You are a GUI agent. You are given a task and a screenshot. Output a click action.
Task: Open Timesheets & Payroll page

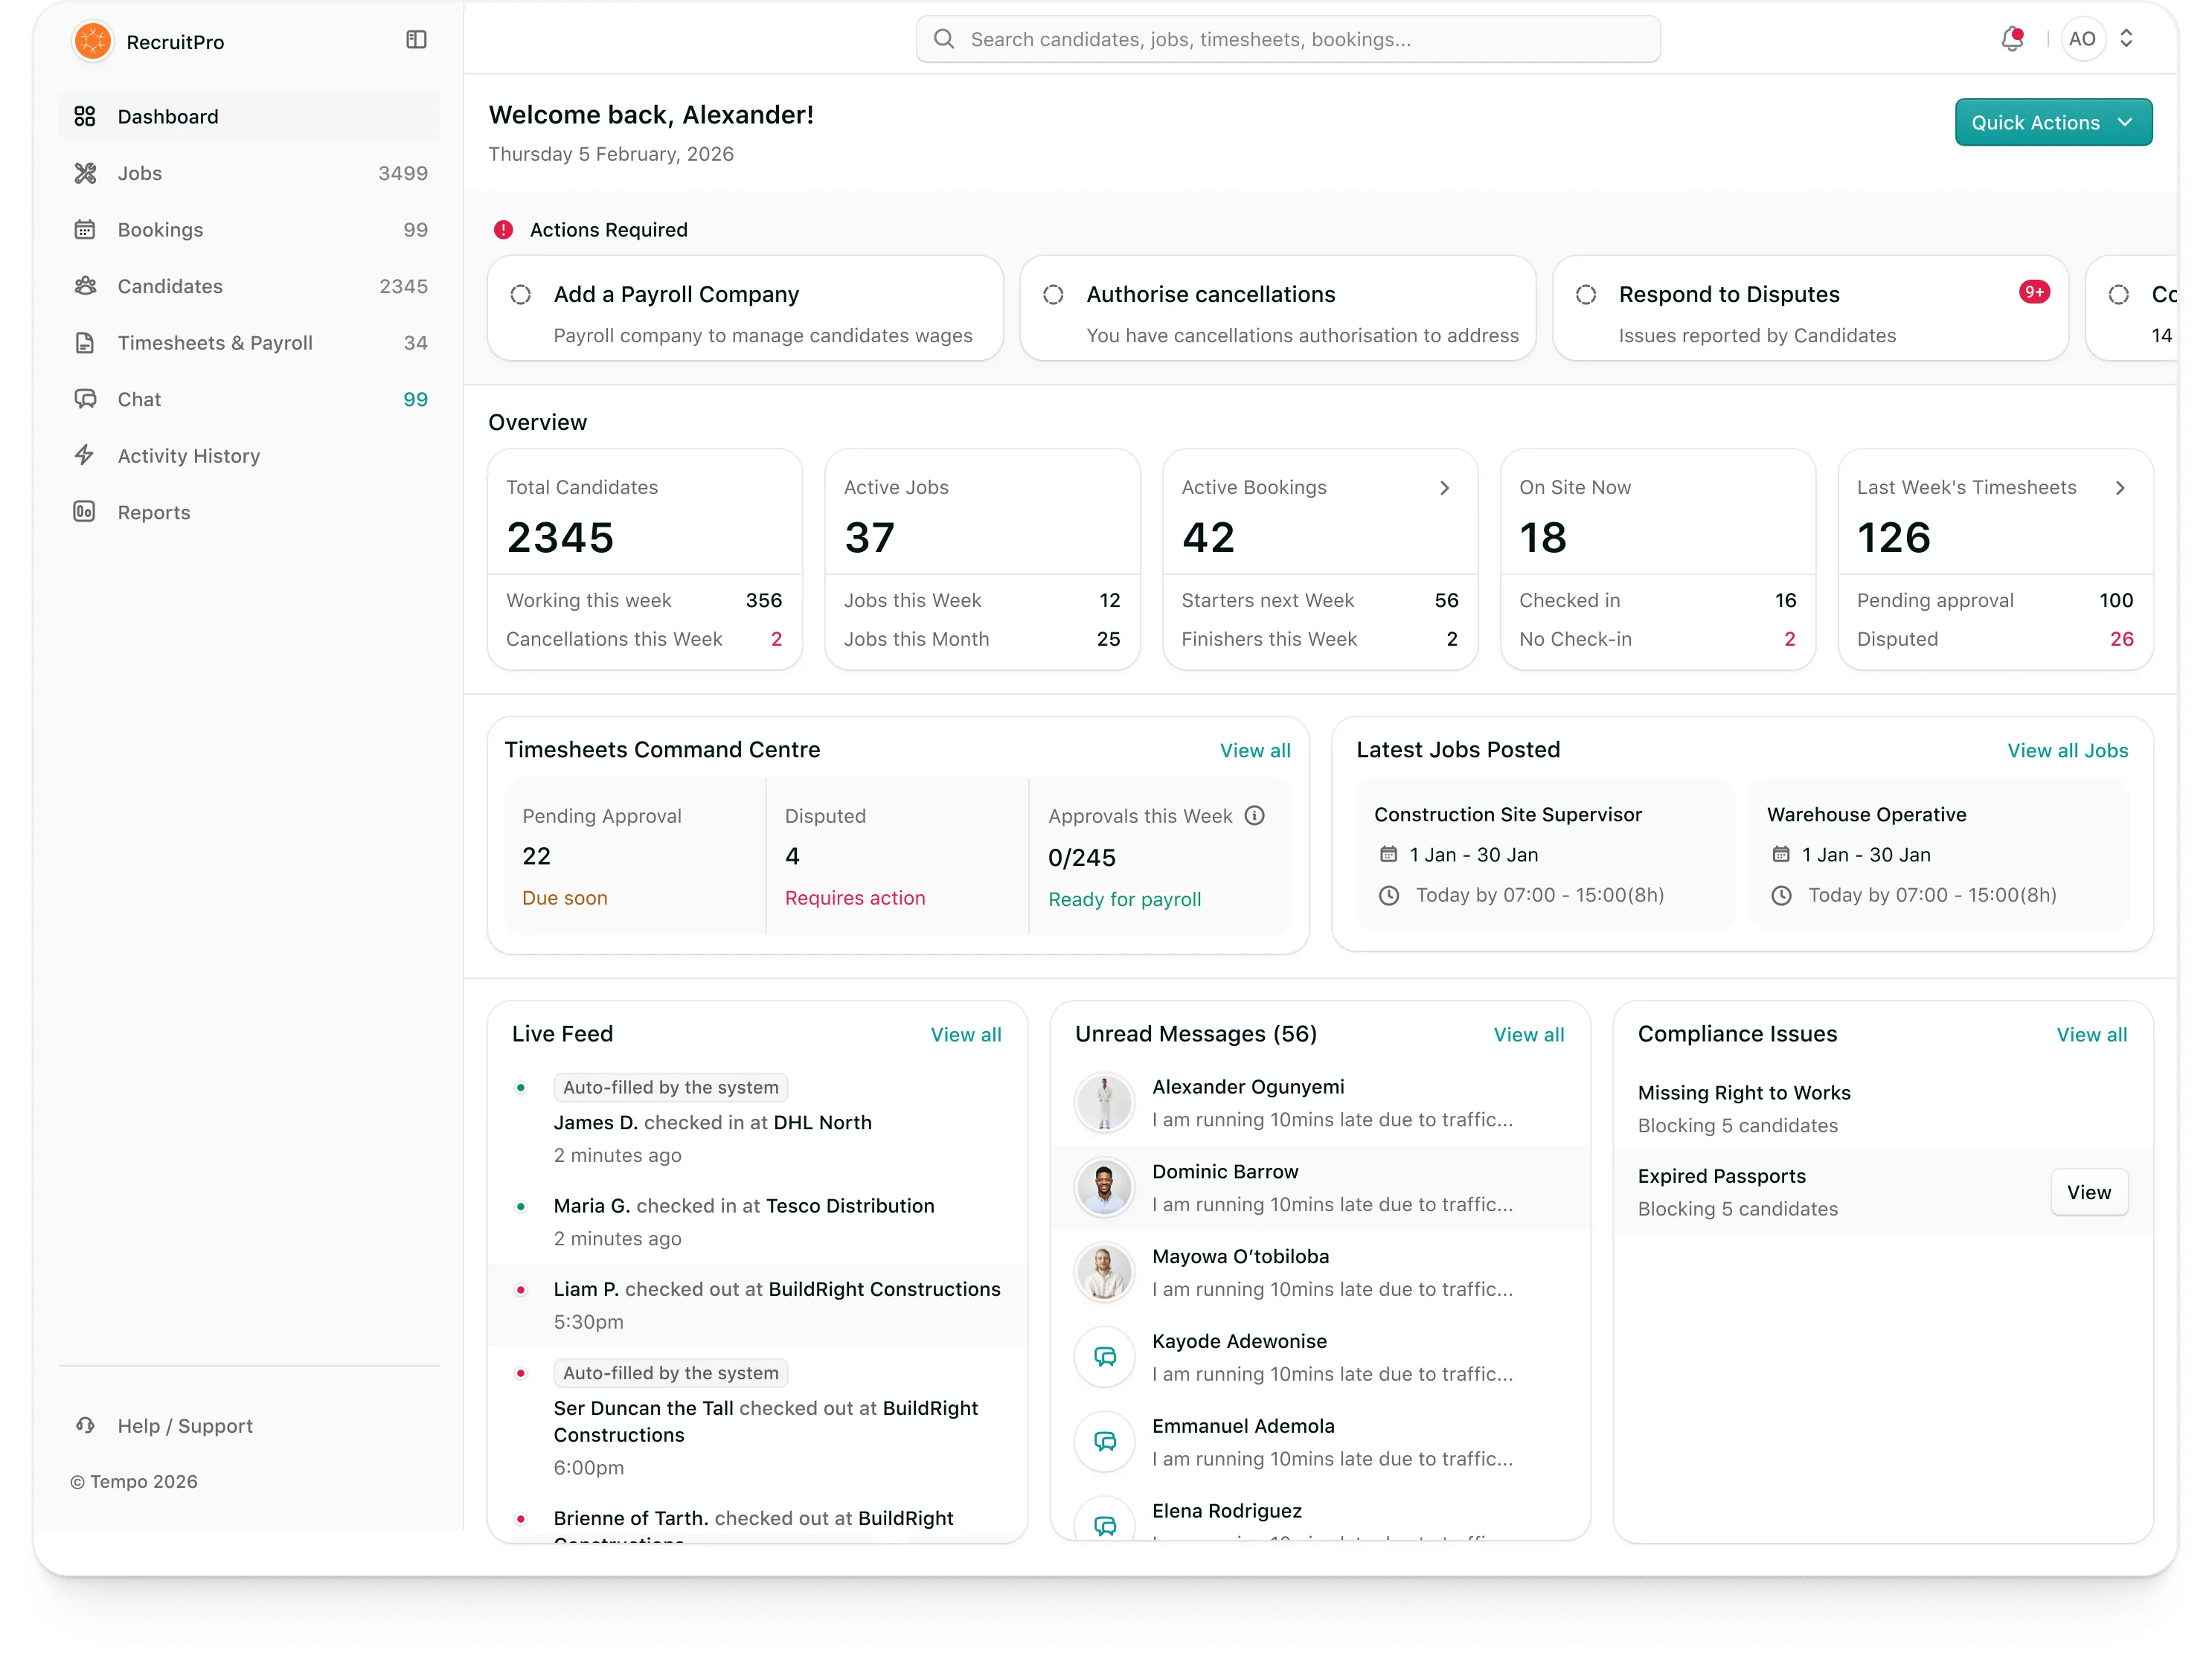[x=249, y=342]
